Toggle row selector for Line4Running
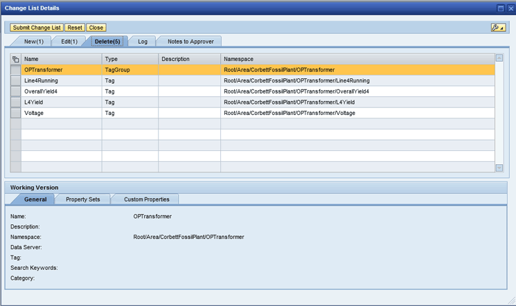 [16, 81]
